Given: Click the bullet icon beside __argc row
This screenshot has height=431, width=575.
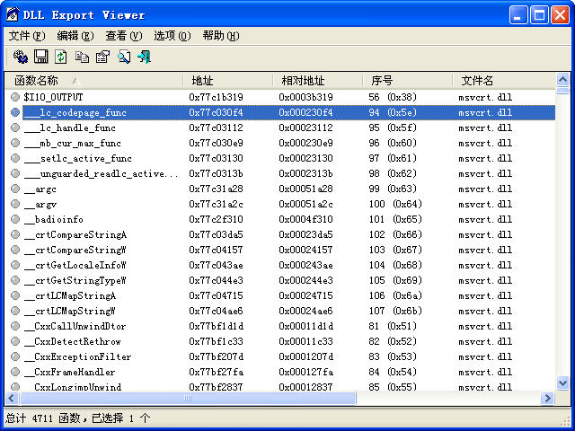Looking at the screenshot, I should tap(15, 189).
